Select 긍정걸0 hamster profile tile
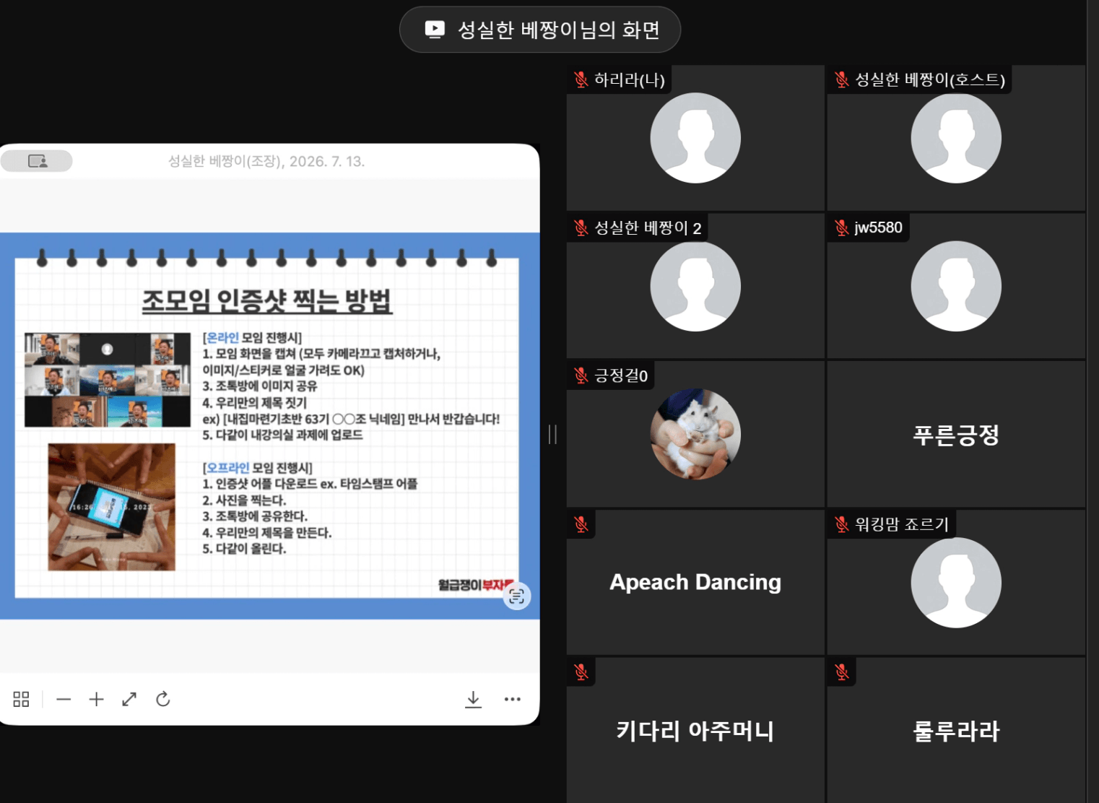Image resolution: width=1099 pixels, height=803 pixels. (x=695, y=434)
